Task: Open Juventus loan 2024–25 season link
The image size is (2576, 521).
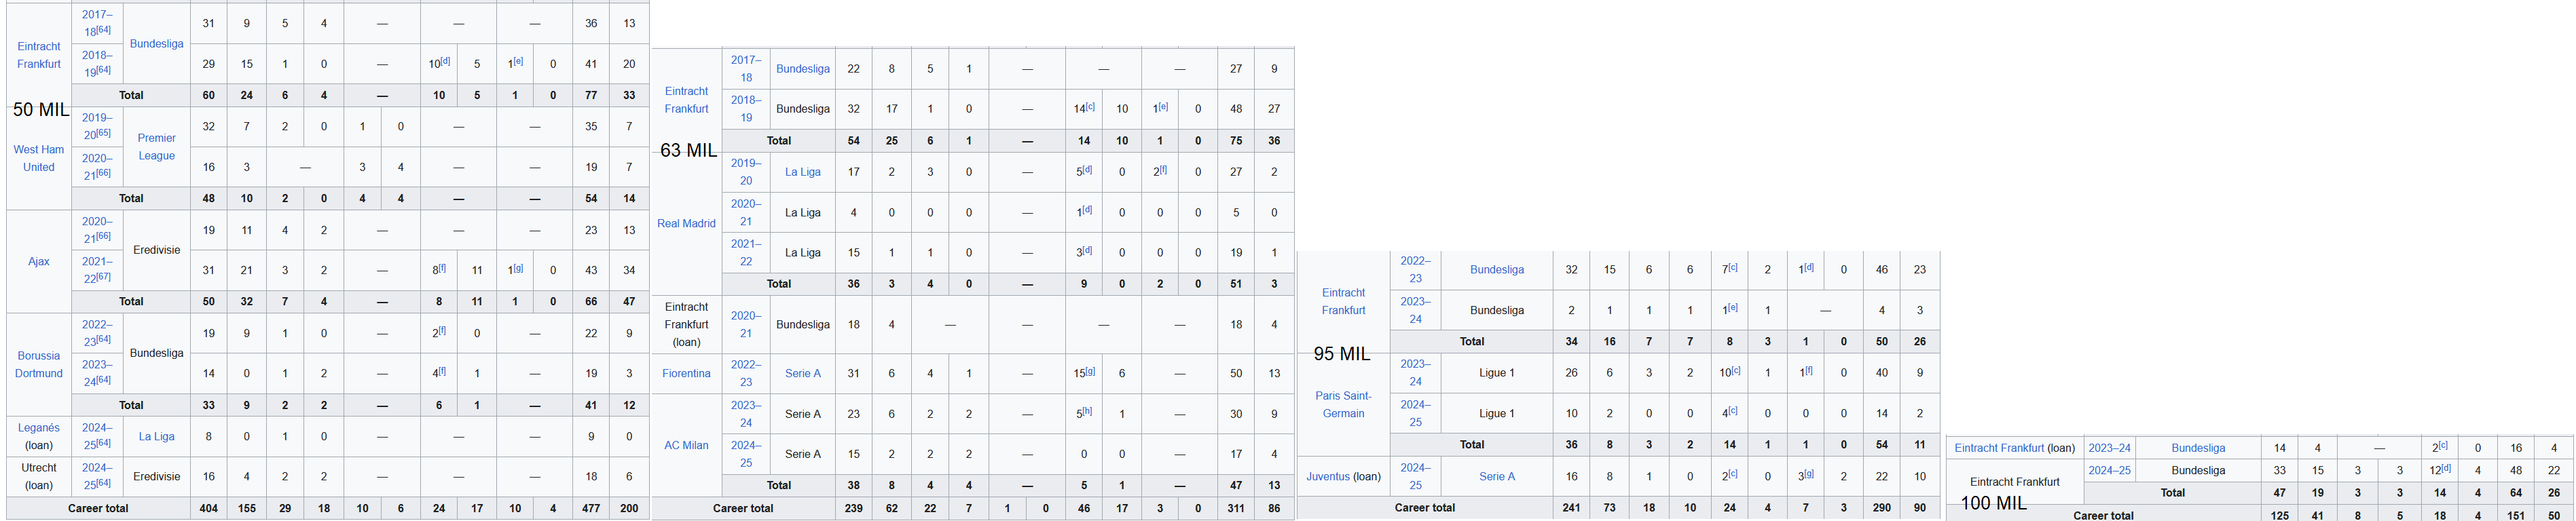Action: 1415,476
